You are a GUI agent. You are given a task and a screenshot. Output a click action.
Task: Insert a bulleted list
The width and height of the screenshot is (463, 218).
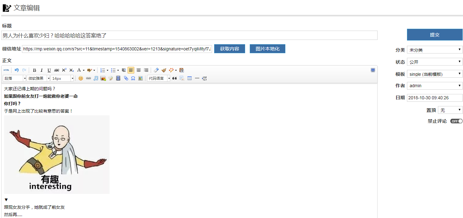tap(113, 70)
